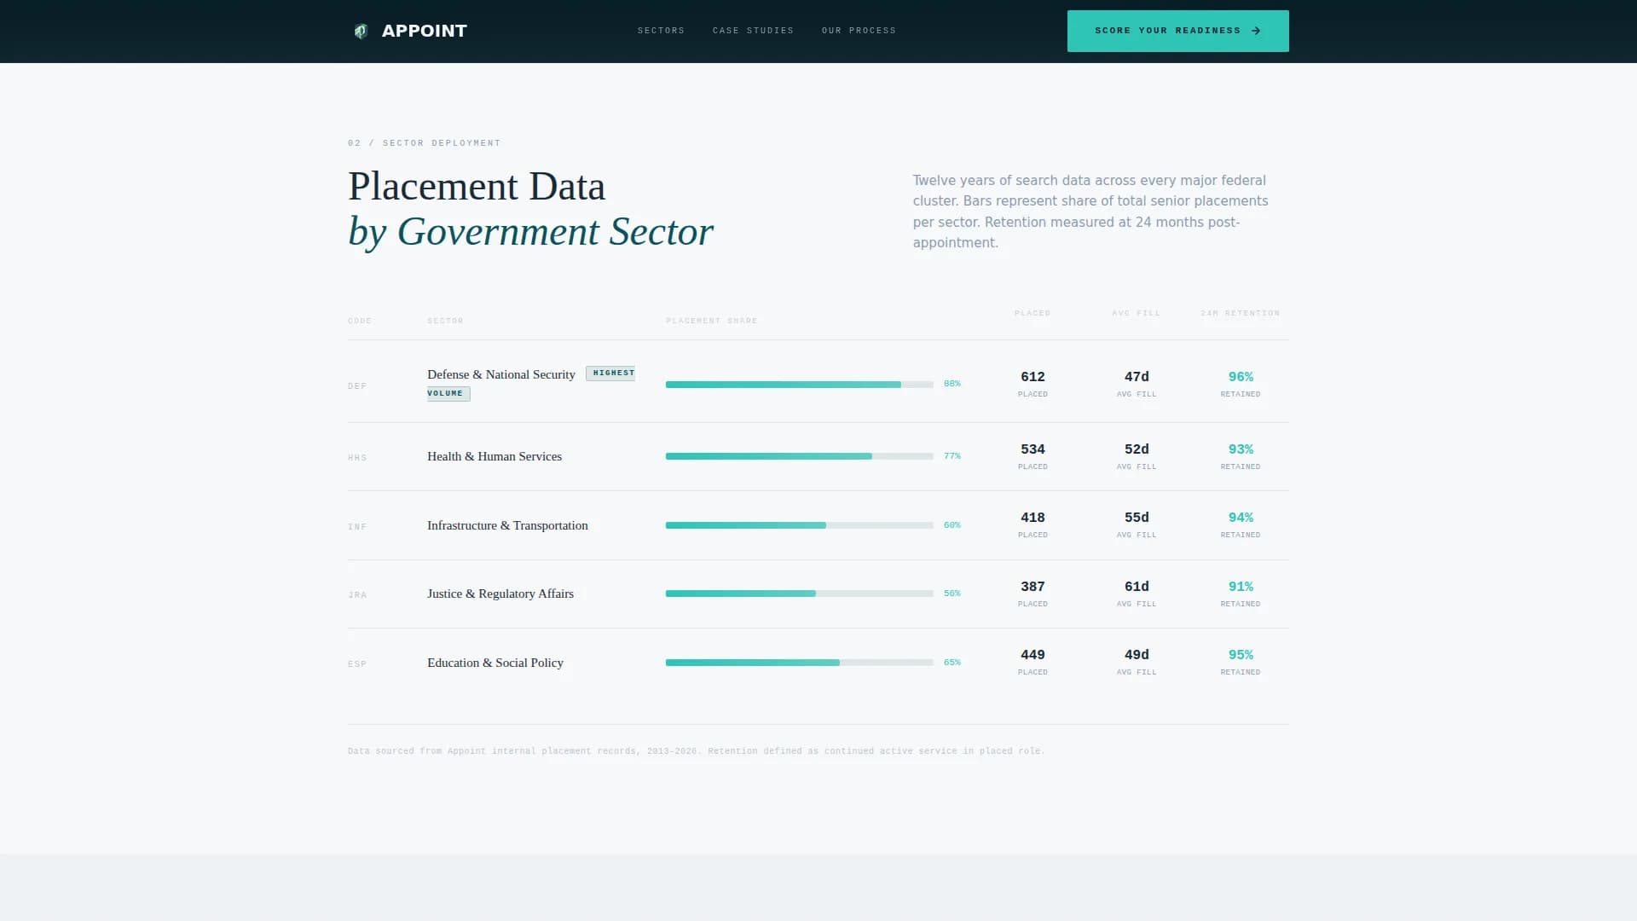
Task: Click the HIGHEST VOLUME badge
Action: 610,373
